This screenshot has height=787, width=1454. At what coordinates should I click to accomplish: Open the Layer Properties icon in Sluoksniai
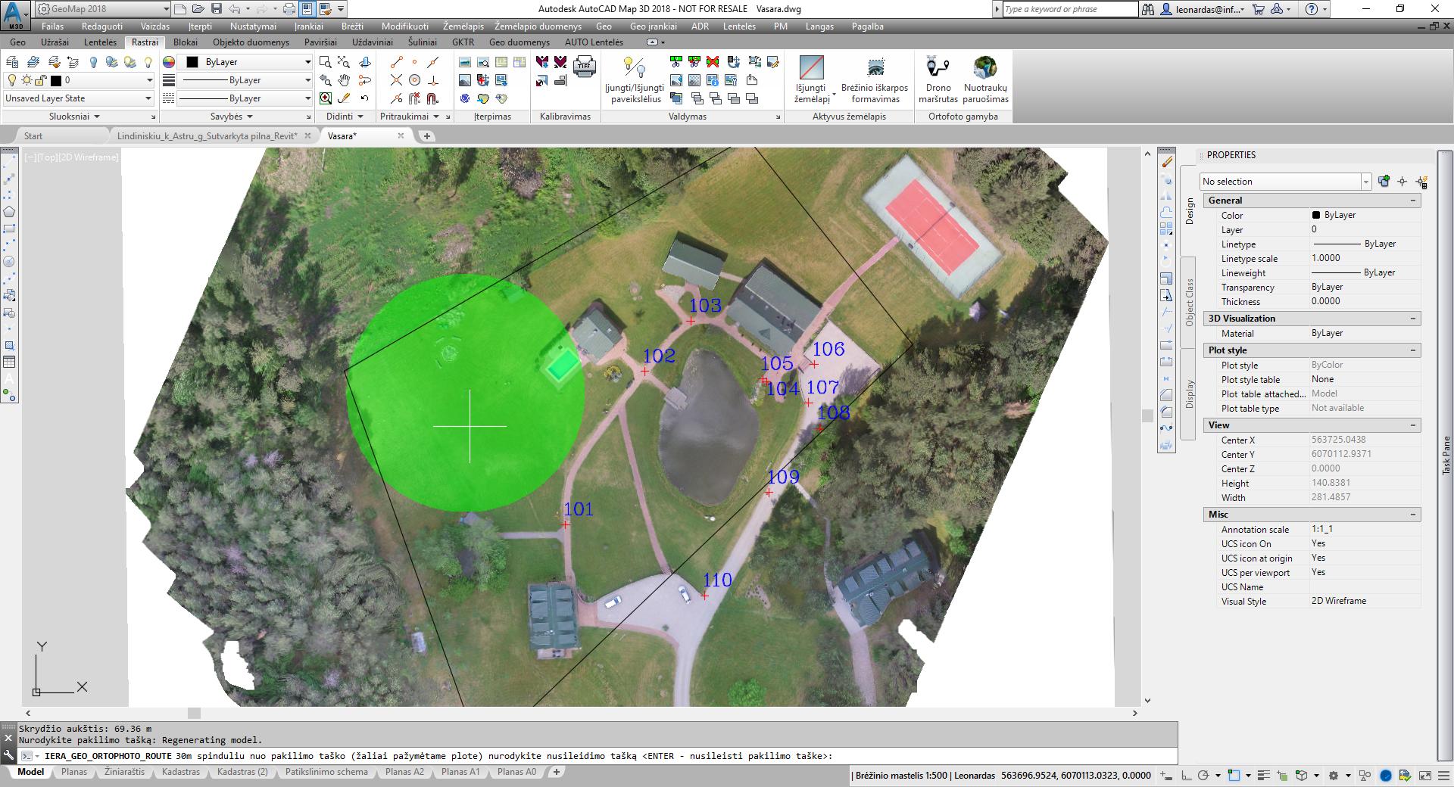tap(12, 62)
